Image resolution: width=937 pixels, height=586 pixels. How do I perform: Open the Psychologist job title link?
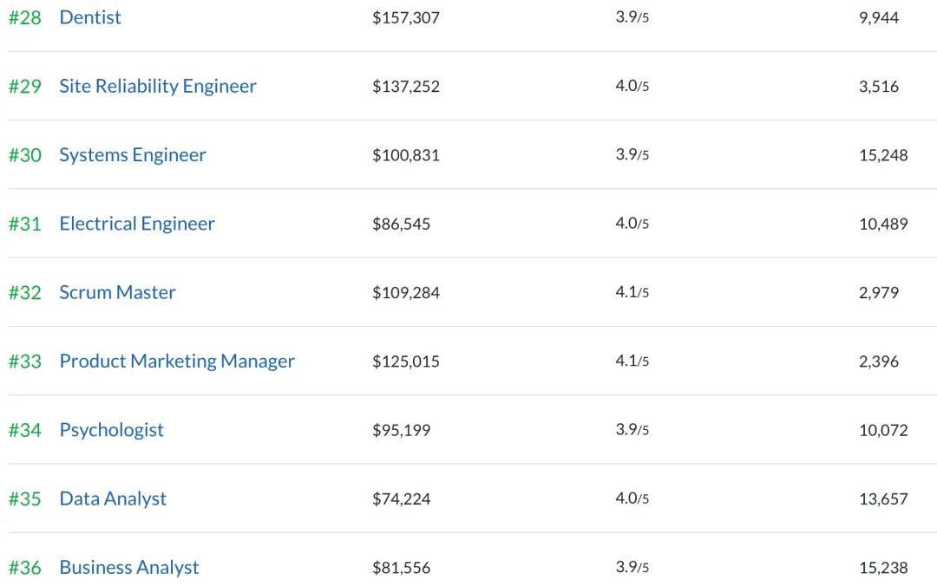pos(111,430)
